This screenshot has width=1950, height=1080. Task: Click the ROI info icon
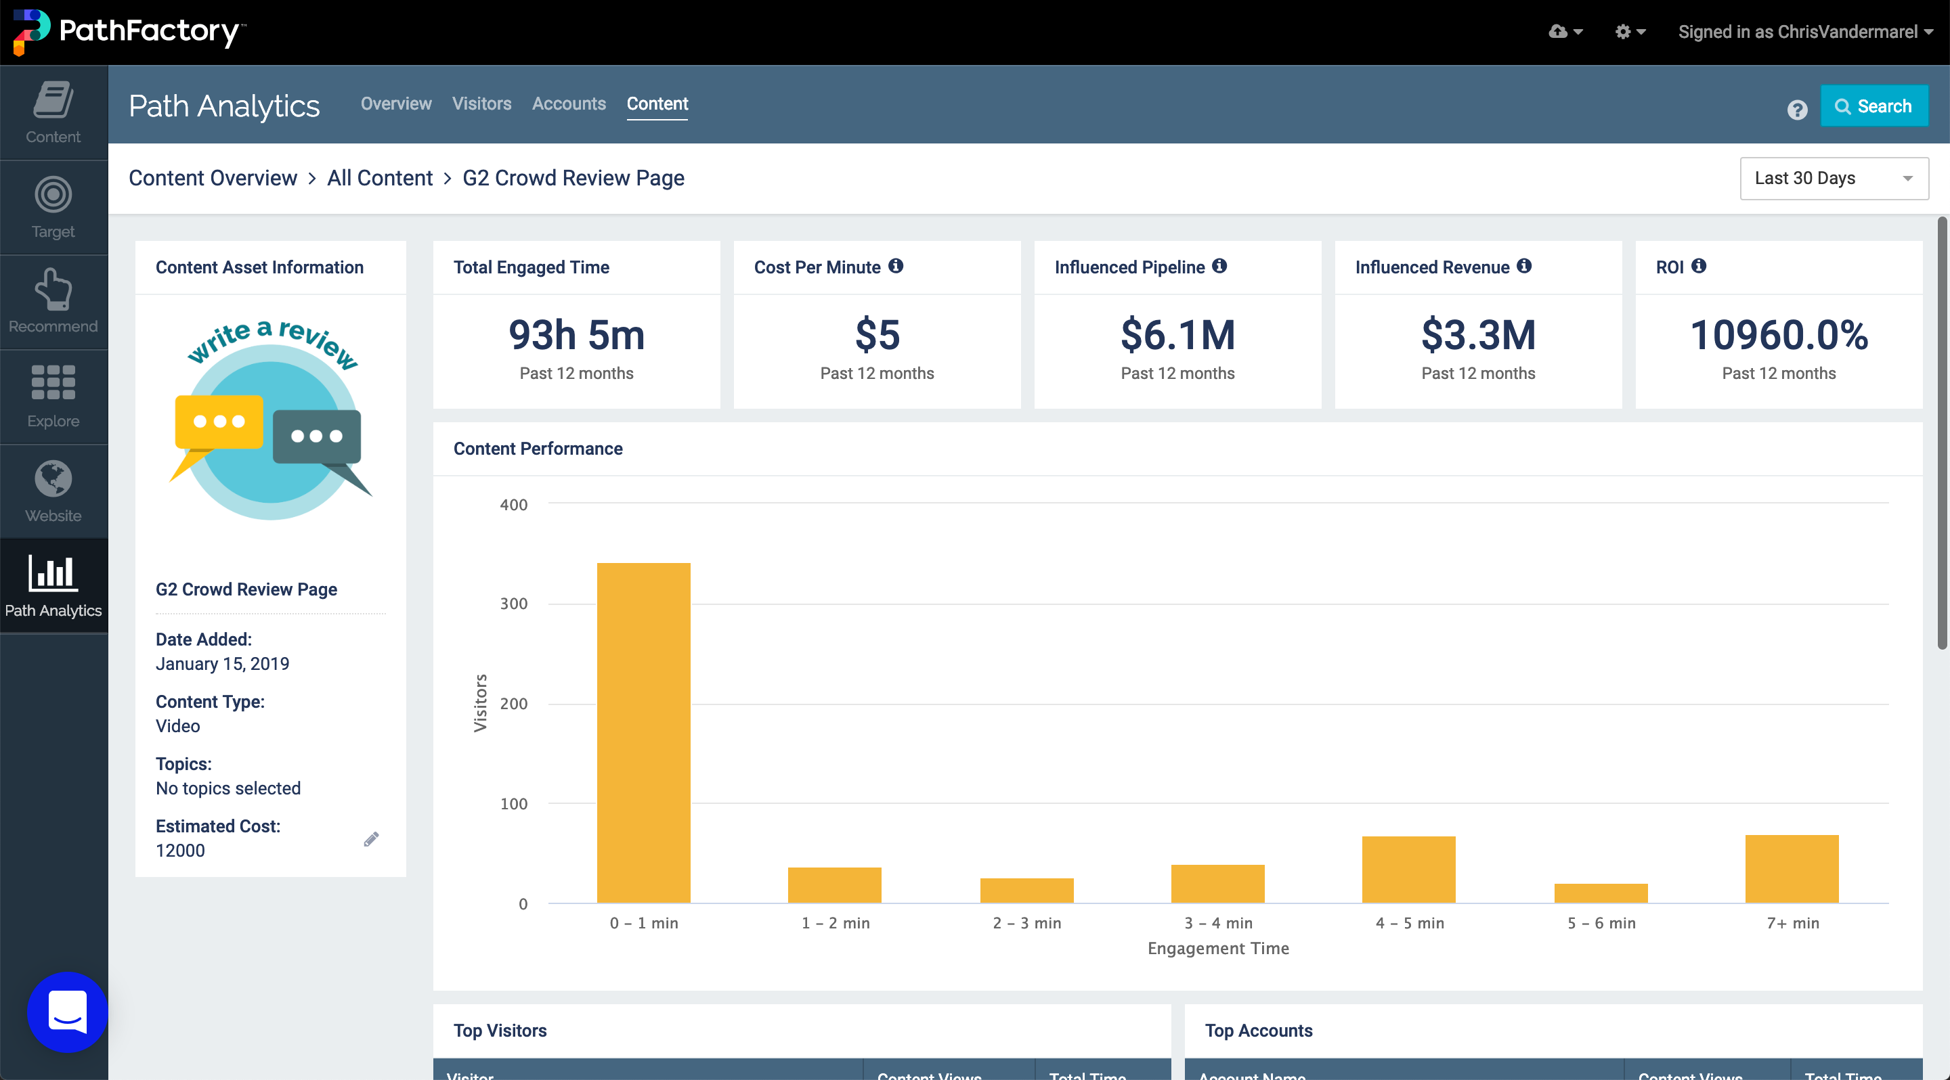tap(1699, 265)
